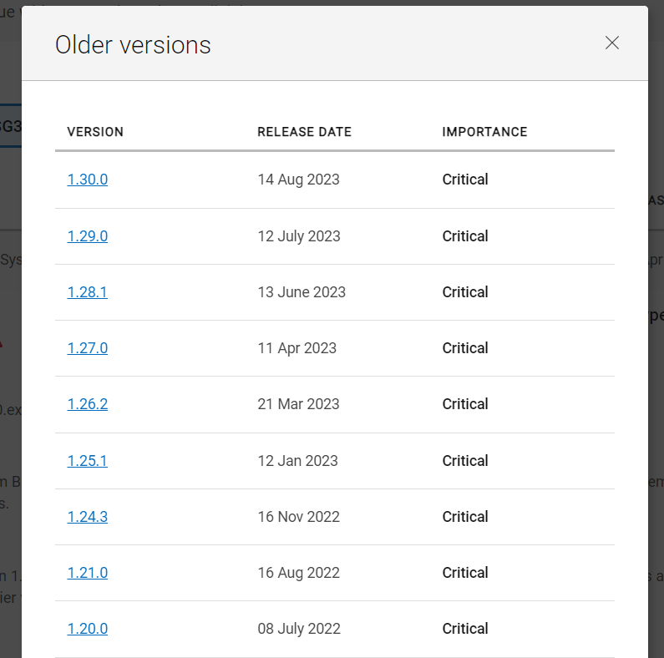Screen dimensions: 664x658
Task: Select the date 12 Jan 2023
Action: click(x=297, y=461)
